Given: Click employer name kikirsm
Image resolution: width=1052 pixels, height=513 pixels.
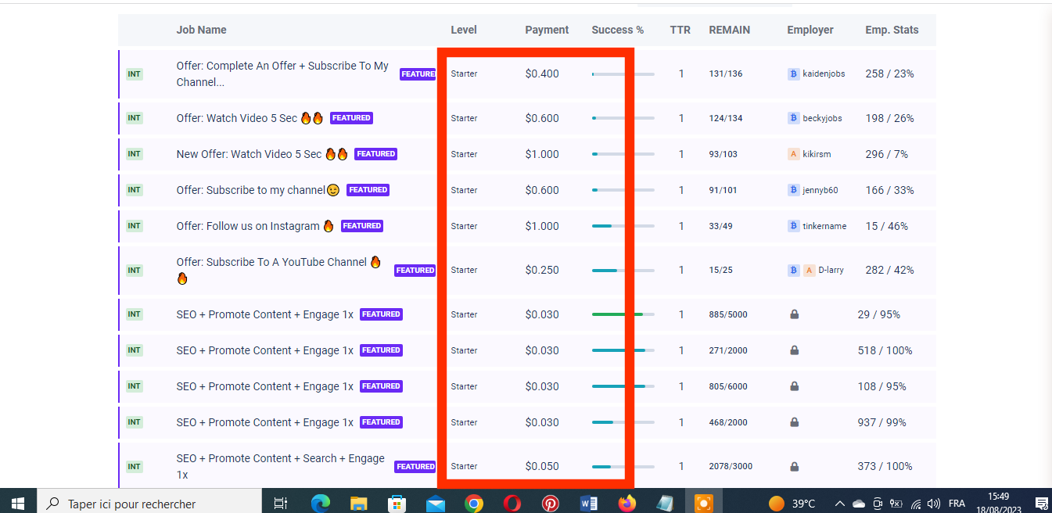Looking at the screenshot, I should (817, 154).
